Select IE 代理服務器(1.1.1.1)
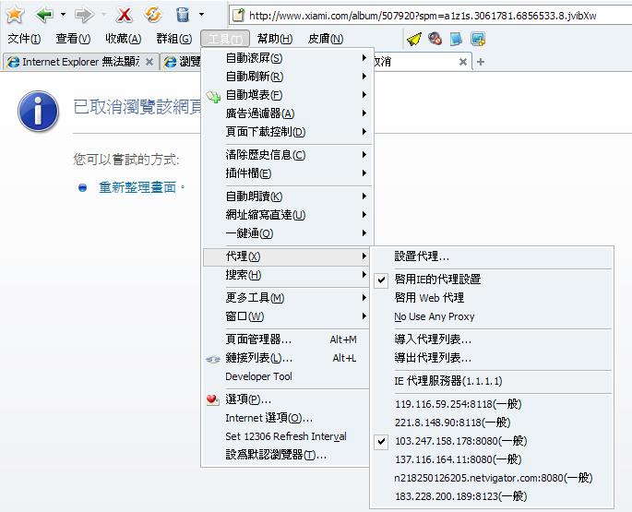Viewport: 632px width, 512px height. pyautogui.click(x=492, y=381)
